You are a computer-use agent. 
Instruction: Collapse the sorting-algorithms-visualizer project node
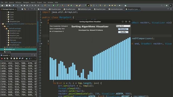[1, 24]
